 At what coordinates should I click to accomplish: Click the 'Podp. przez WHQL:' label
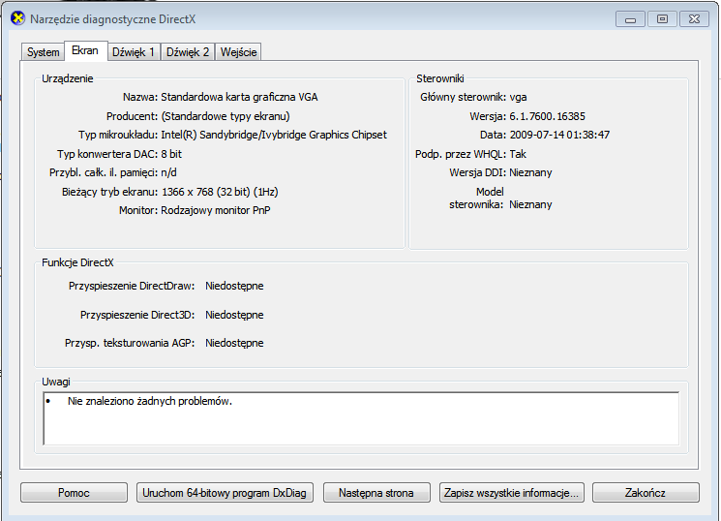461,154
